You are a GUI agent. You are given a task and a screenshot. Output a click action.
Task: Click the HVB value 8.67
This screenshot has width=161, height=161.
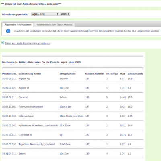coord(122,78)
